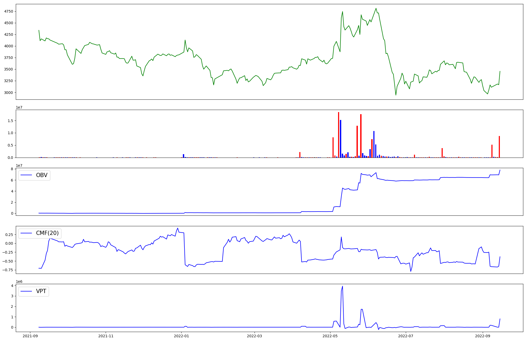Select the 2021-11 x-axis date label
Viewport: 527px width, 342px height.
tap(106, 336)
